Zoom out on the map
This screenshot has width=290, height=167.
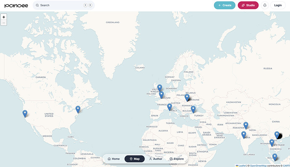tap(4, 23)
